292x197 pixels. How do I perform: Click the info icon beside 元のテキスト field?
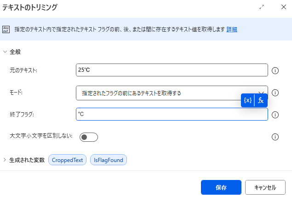tap(275, 70)
